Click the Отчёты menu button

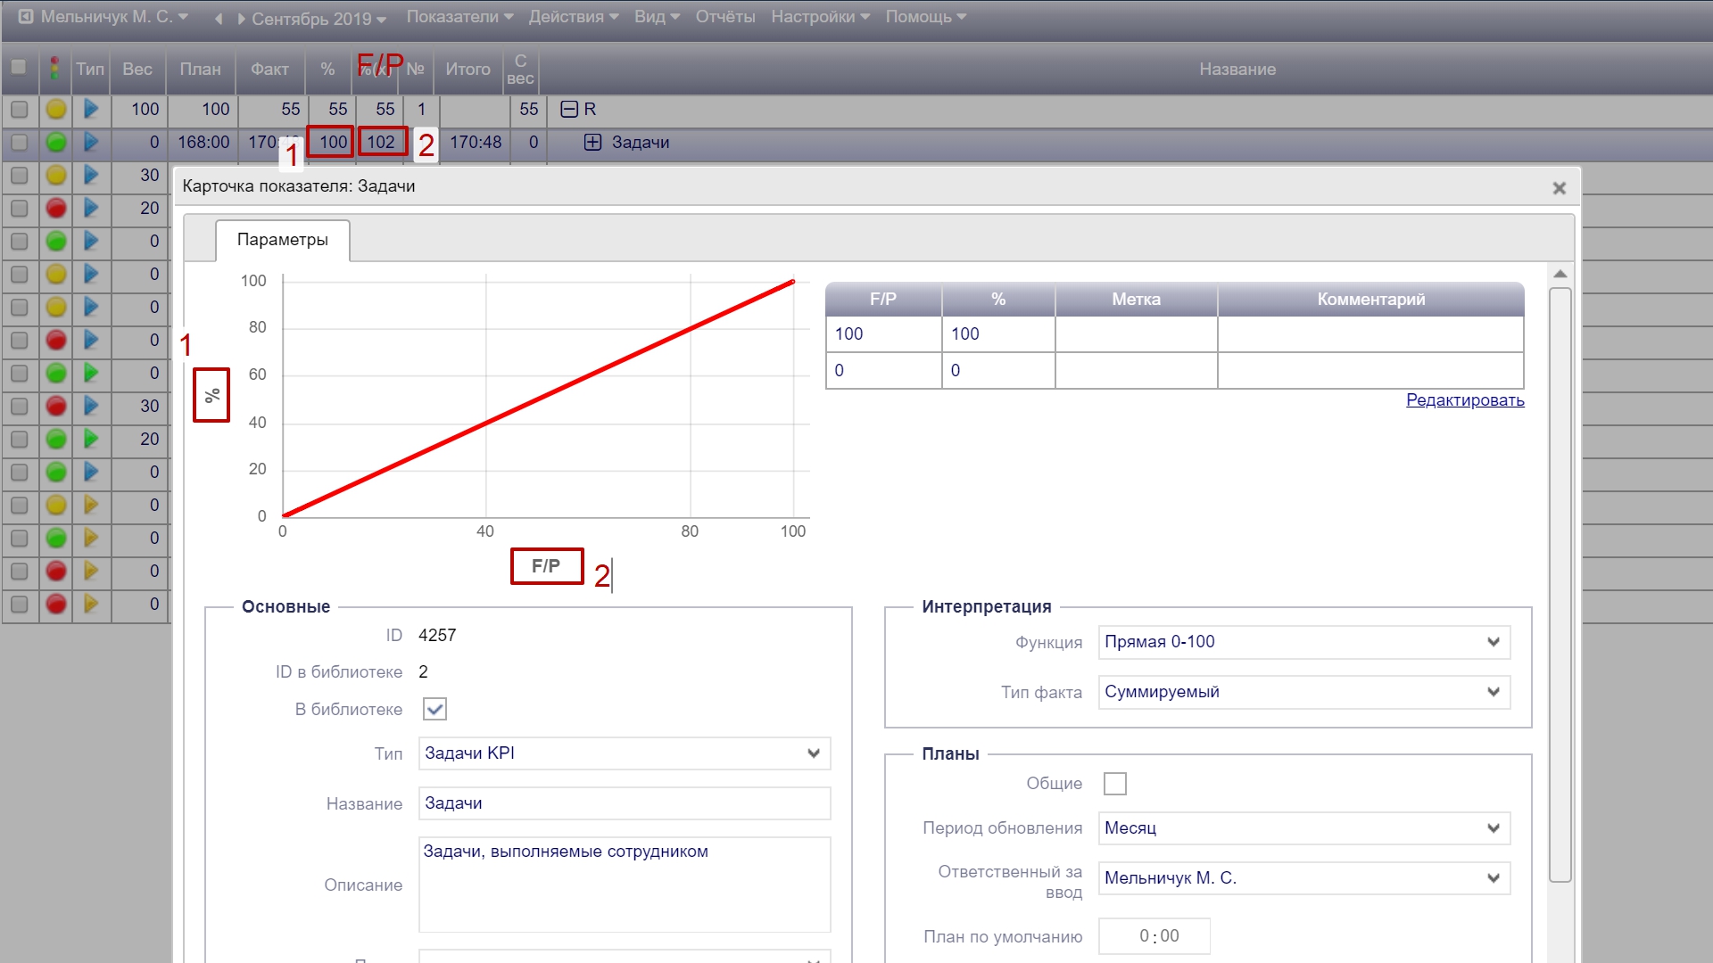[x=724, y=17]
